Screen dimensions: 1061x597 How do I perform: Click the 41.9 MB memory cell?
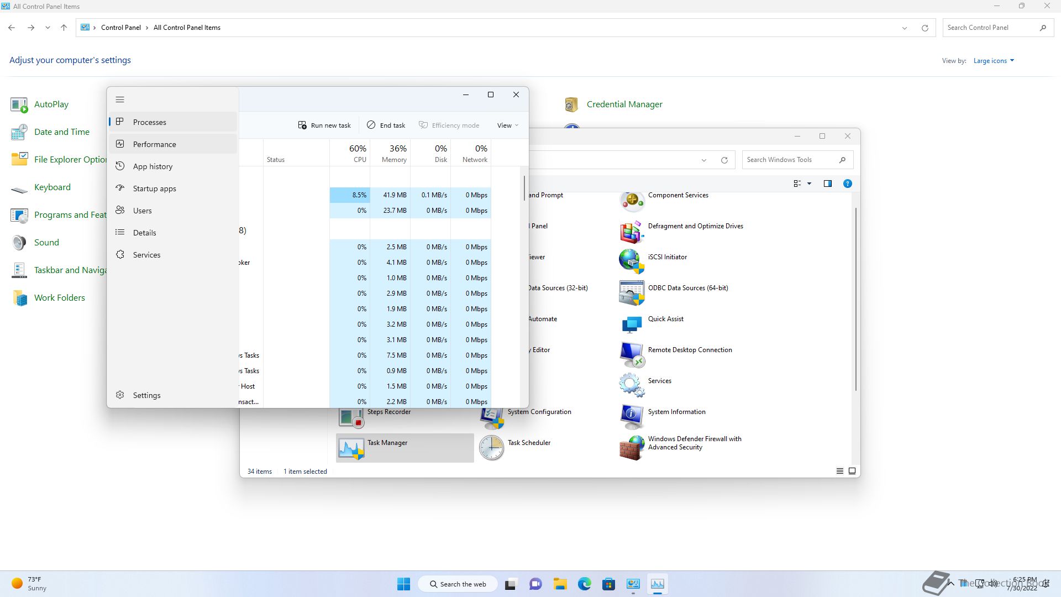click(x=390, y=195)
